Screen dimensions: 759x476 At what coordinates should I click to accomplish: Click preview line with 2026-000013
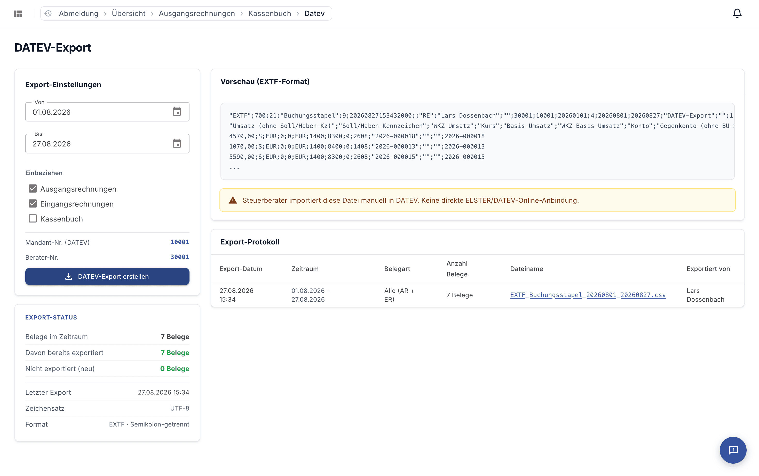[357, 147]
